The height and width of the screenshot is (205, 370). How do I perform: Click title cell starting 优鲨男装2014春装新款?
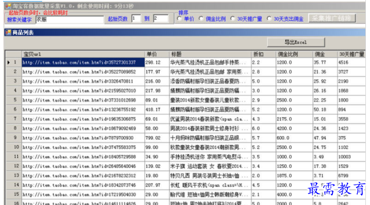click(210, 119)
